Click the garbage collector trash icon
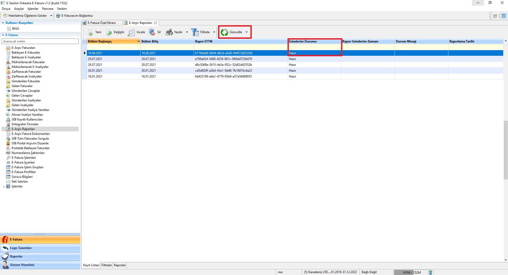Screen dimensions: 508x275 click(x=431, y=272)
